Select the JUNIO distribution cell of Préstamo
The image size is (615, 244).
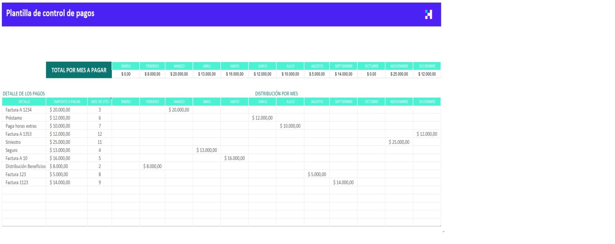[263, 118]
